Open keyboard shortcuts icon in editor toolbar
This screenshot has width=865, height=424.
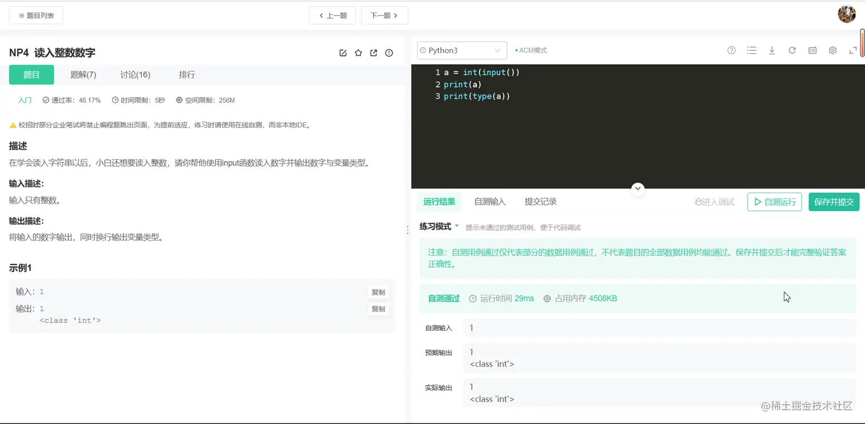coord(812,50)
